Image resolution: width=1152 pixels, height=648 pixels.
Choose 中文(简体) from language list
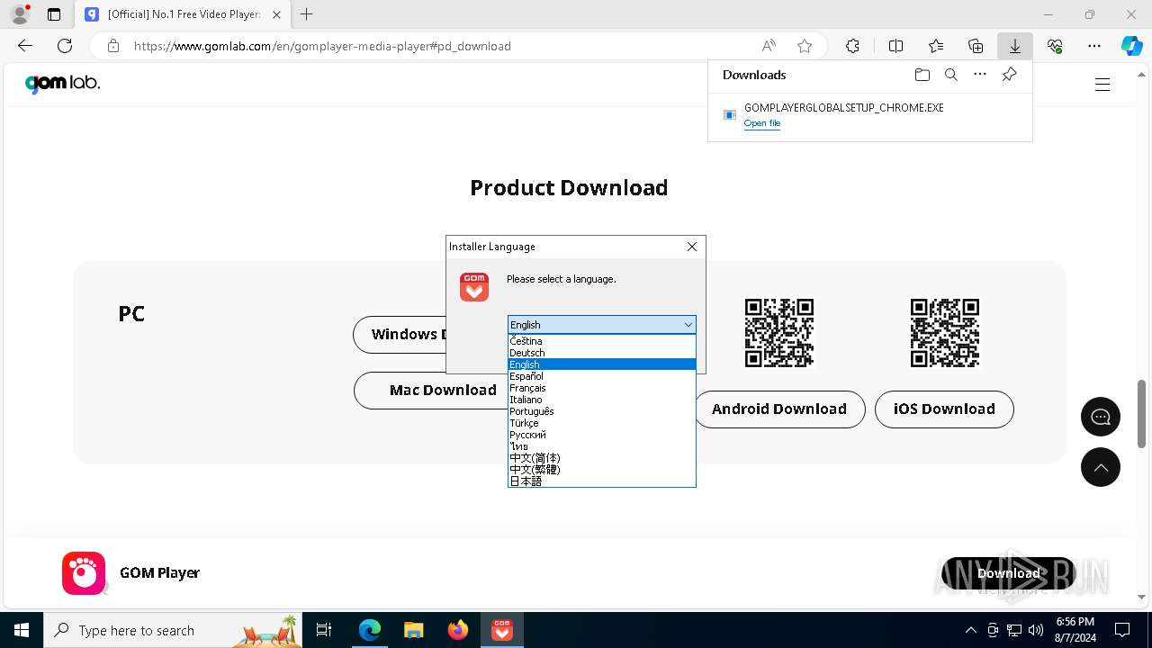[601, 458]
